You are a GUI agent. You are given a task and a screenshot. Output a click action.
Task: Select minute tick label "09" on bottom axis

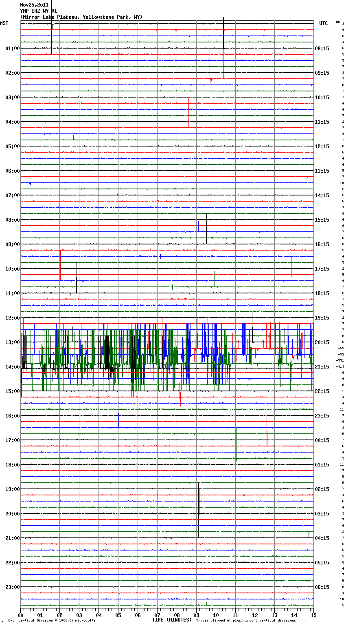pos(197,615)
